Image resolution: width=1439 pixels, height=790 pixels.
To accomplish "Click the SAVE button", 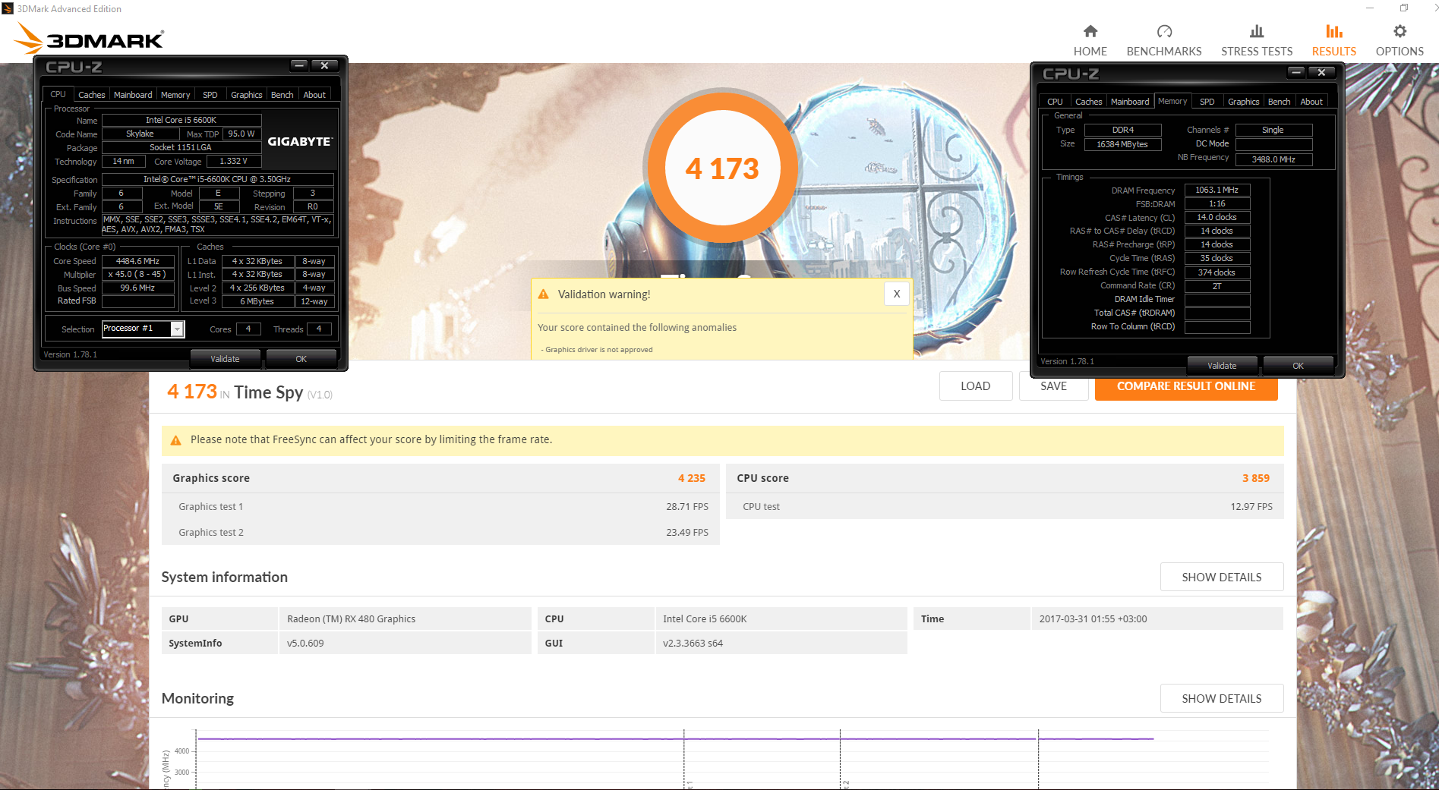I will click(1053, 387).
